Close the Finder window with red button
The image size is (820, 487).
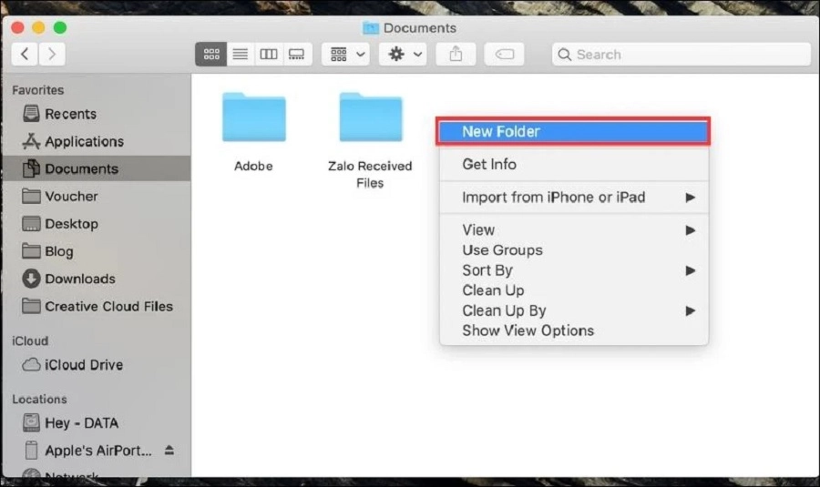[18, 27]
